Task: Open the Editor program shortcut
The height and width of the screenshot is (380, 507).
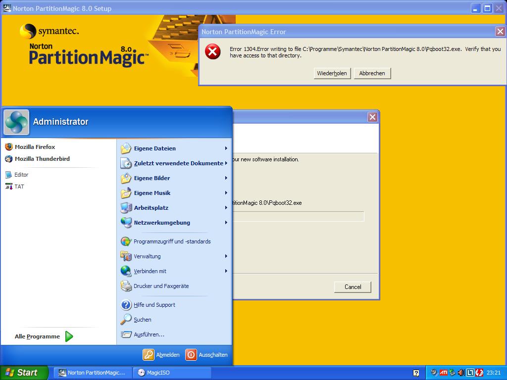Action: [17, 175]
